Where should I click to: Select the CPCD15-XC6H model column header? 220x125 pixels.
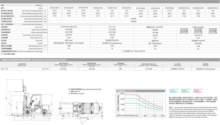[x=155, y=8]
